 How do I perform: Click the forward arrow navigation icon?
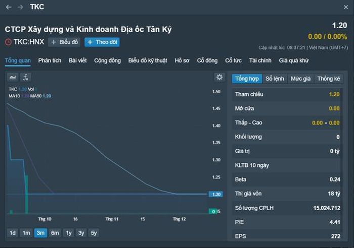[20, 7]
